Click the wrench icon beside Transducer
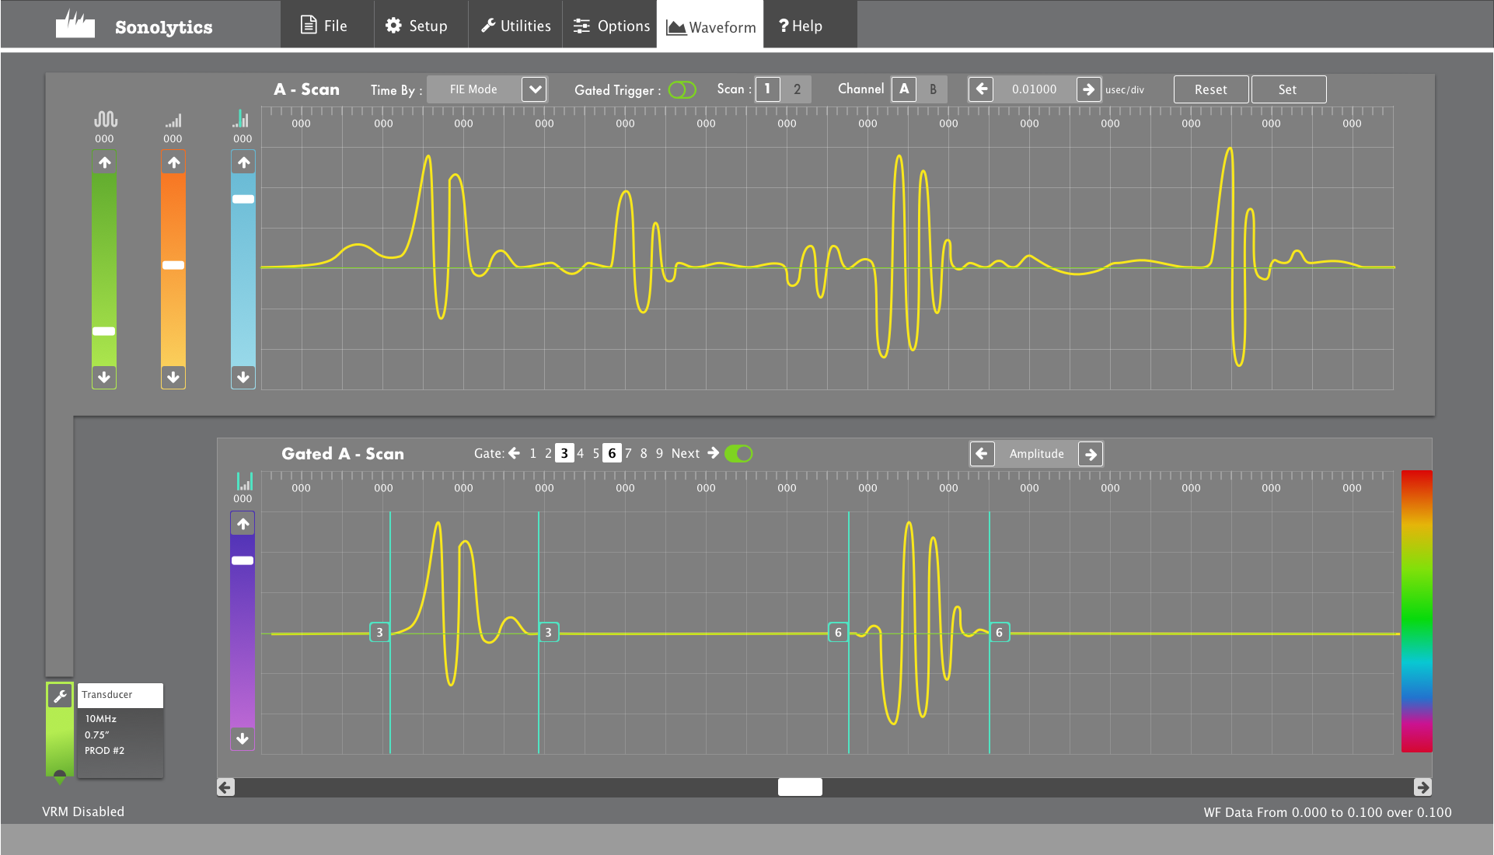This screenshot has width=1494, height=855. pyautogui.click(x=60, y=696)
